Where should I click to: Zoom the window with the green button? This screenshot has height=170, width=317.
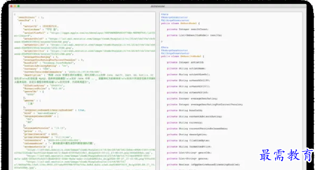18,6
